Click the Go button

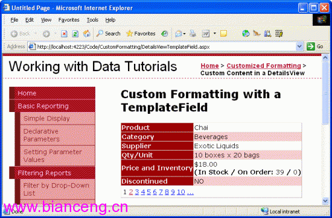point(315,46)
